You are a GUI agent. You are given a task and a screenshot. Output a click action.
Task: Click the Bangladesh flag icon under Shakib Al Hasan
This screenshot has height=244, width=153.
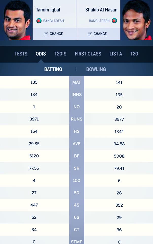(x=114, y=21)
